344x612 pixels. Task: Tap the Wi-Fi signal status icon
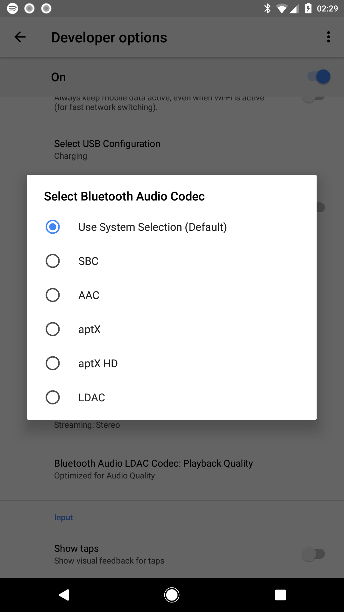tap(282, 9)
